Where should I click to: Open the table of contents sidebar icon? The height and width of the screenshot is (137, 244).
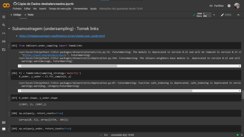[x=4, y=17]
